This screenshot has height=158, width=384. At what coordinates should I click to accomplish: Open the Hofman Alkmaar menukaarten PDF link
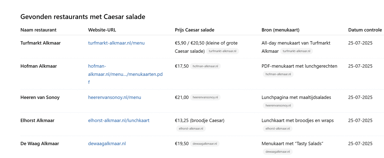(x=125, y=74)
